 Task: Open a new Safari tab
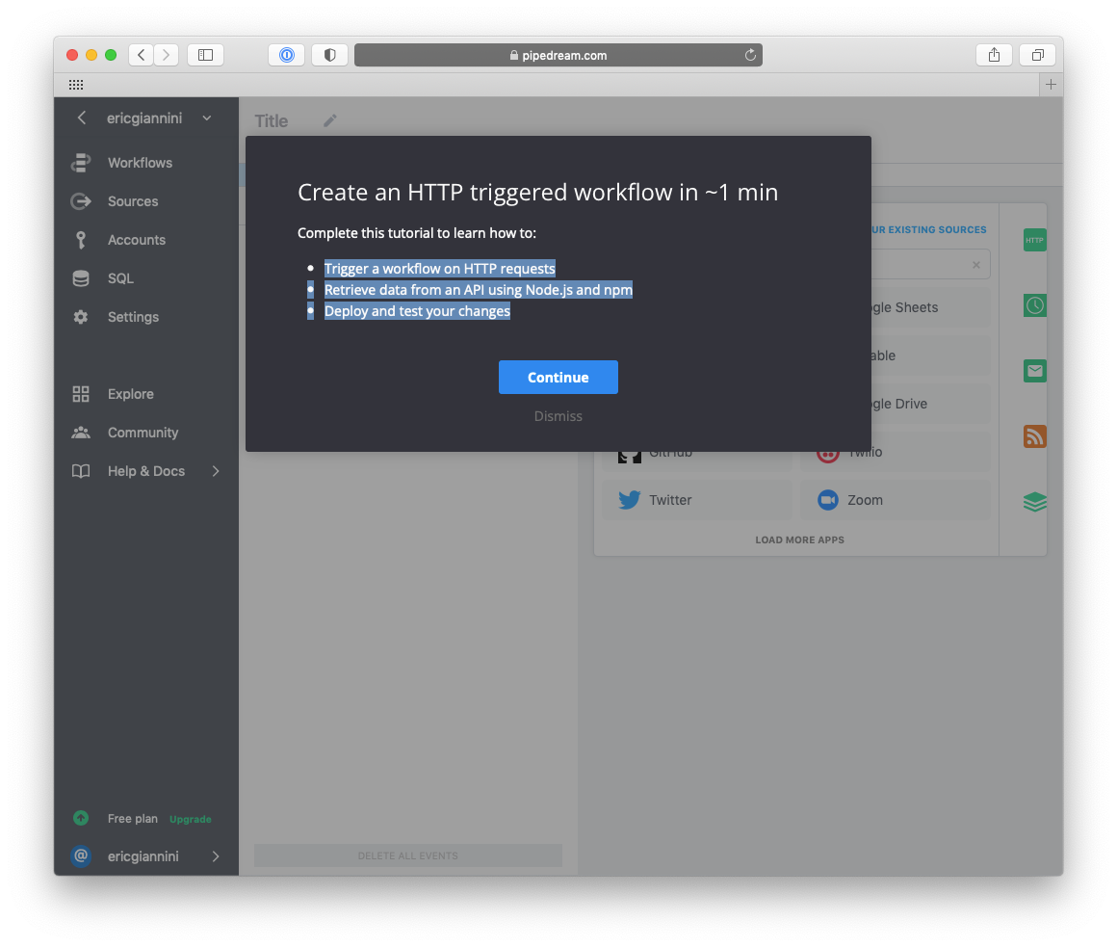1051,85
